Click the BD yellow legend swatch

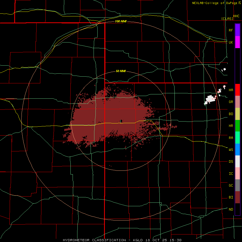[x=237, y=114]
